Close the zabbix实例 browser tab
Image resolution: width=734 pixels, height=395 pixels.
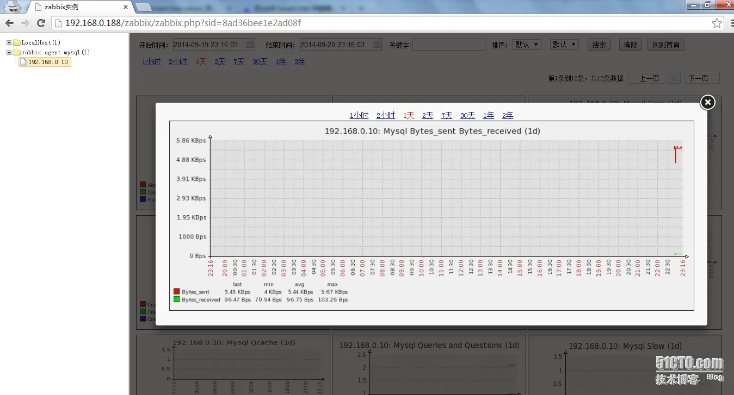tap(126, 7)
